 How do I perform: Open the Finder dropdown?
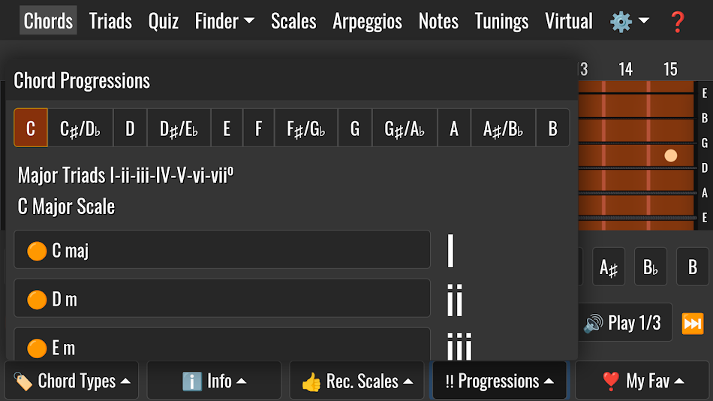pos(224,21)
